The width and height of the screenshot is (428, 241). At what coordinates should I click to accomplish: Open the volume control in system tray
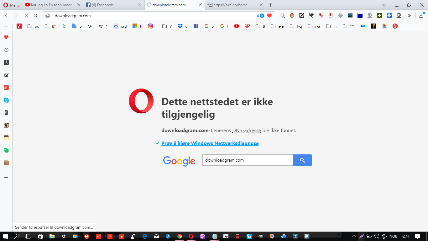[x=376, y=236]
